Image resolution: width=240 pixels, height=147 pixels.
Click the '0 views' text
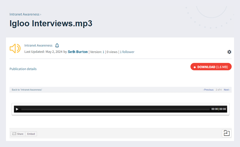[x=112, y=52]
